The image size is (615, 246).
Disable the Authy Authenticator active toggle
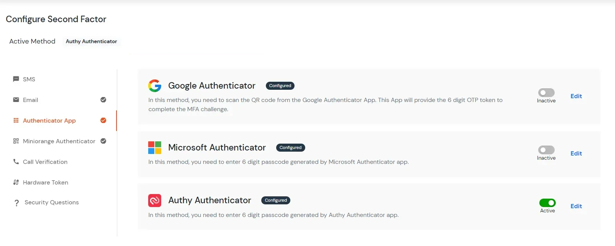pyautogui.click(x=547, y=203)
